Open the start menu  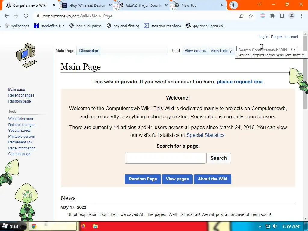[x=13, y=226]
